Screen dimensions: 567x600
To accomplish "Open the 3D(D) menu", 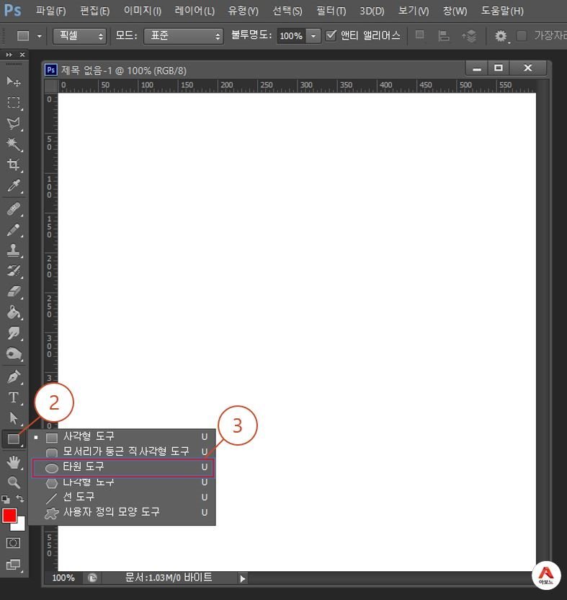I will (x=372, y=11).
